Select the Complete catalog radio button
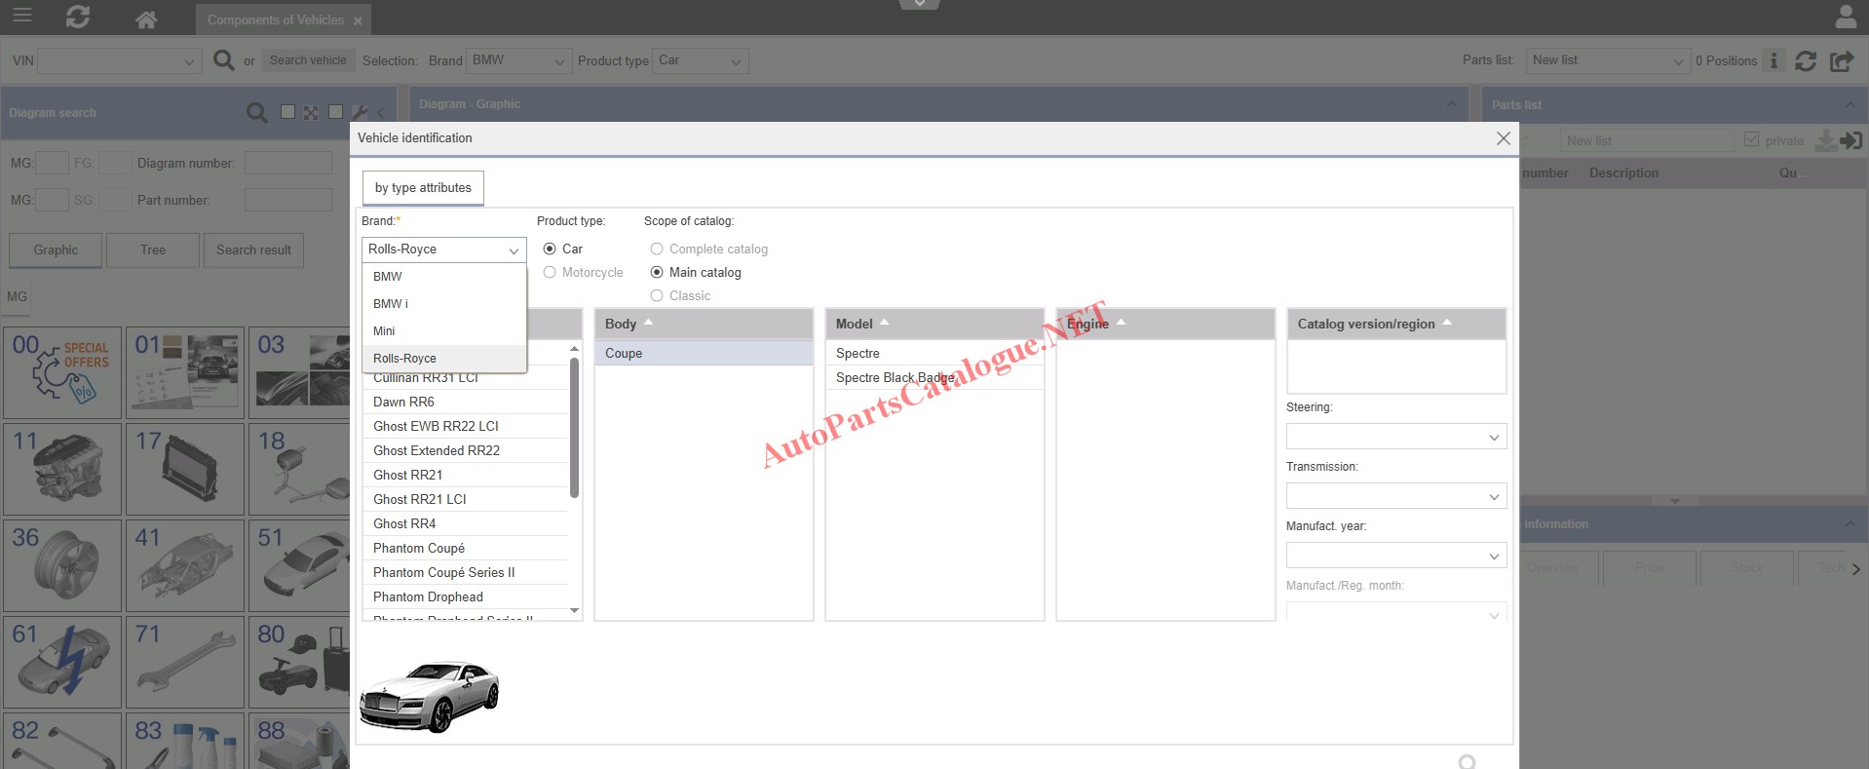 (x=657, y=250)
